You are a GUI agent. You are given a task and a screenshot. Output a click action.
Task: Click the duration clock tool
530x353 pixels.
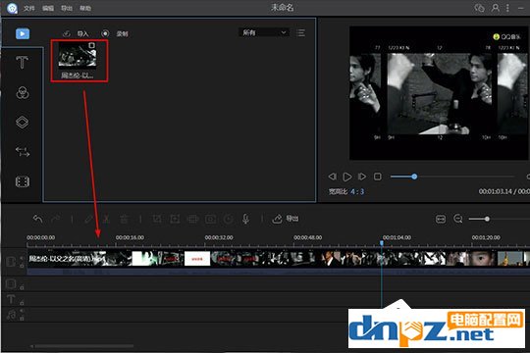228,220
